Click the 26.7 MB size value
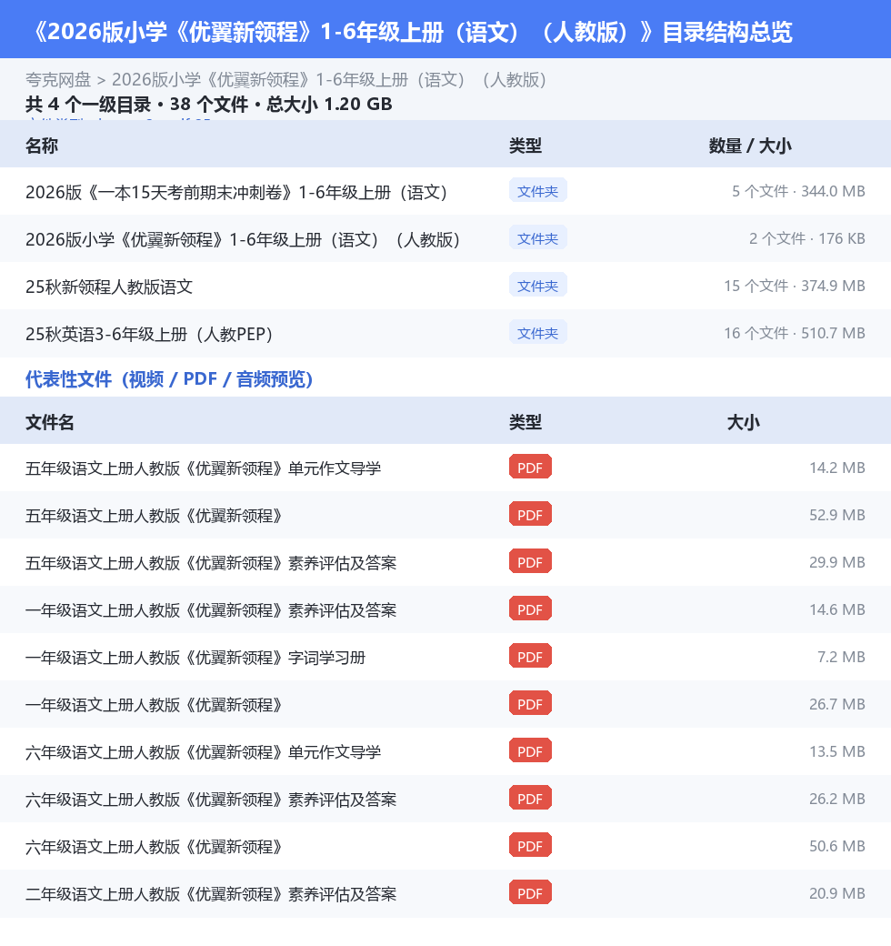Screen dimensions: 891x946 (x=836, y=704)
